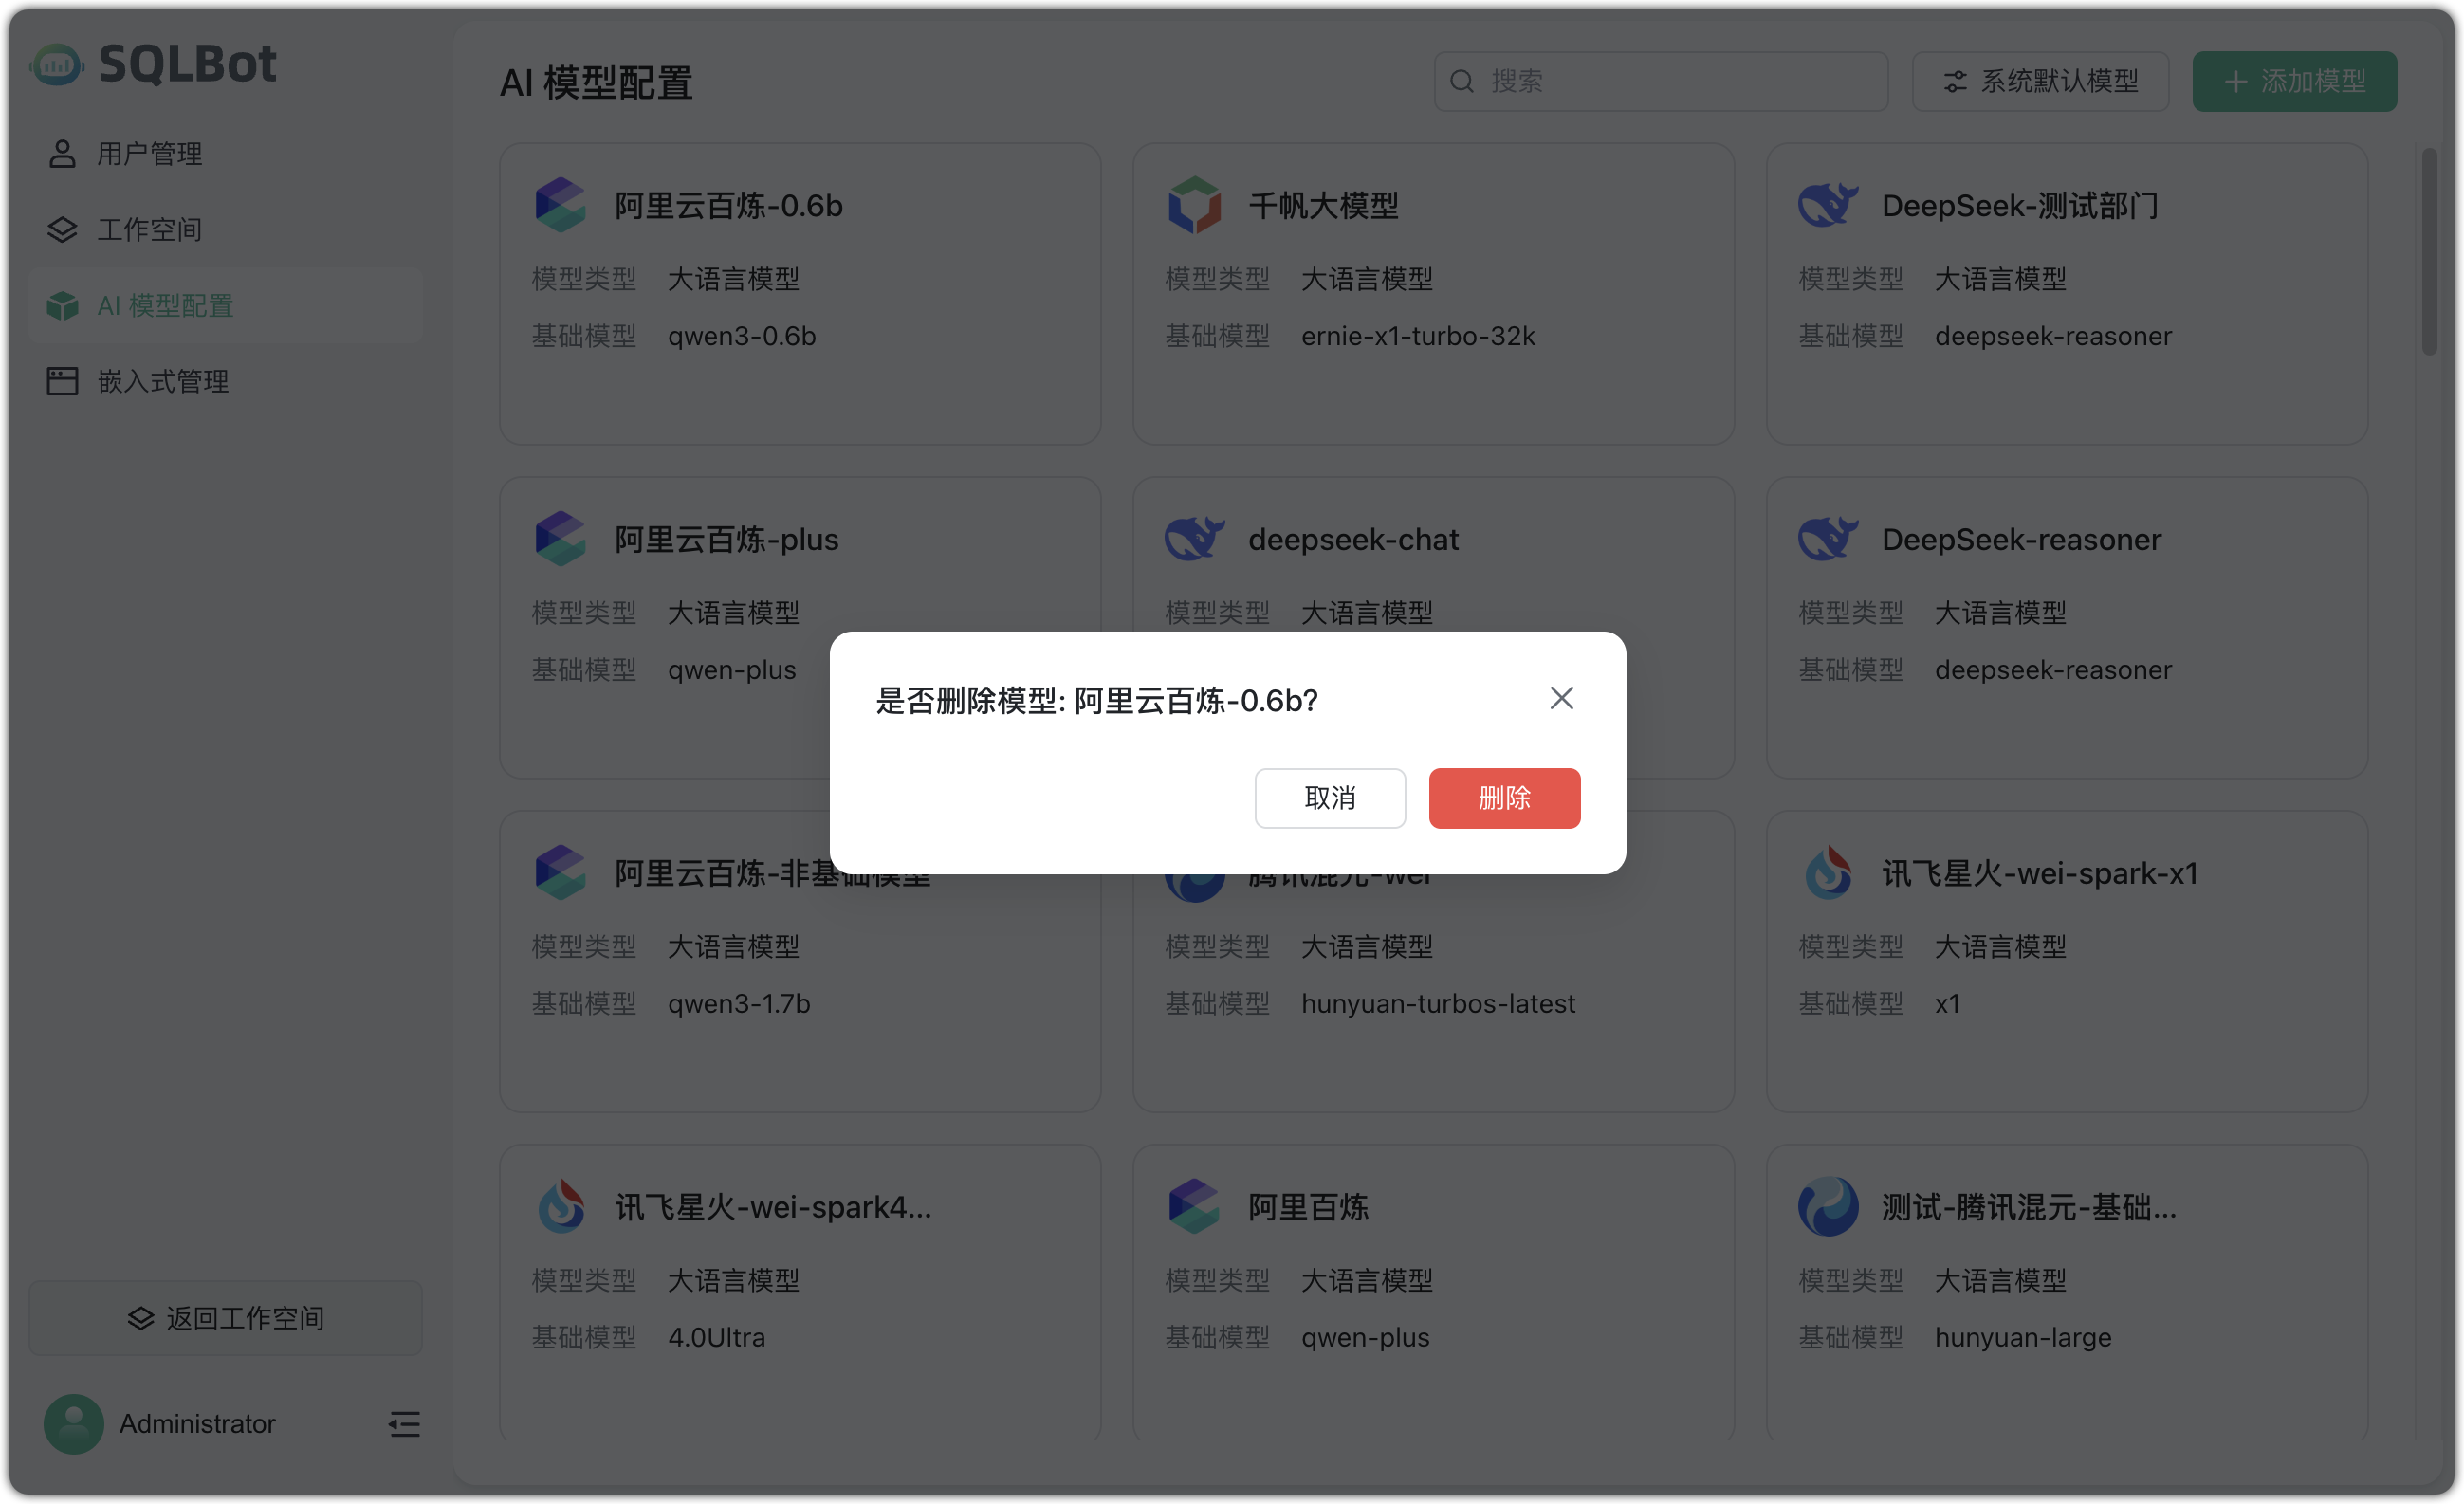Click the sliders icon on 系统默认模型 button
This screenshot has height=1504, width=2464.
pyautogui.click(x=1956, y=81)
